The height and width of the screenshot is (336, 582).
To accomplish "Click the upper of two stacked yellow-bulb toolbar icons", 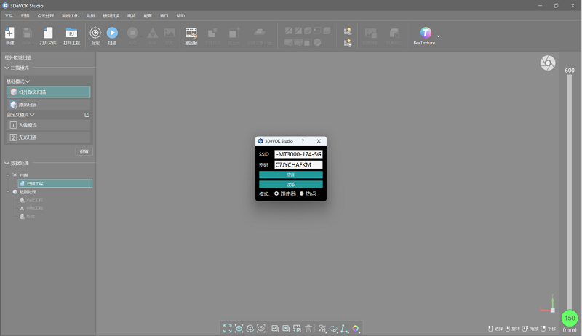I will point(348,31).
